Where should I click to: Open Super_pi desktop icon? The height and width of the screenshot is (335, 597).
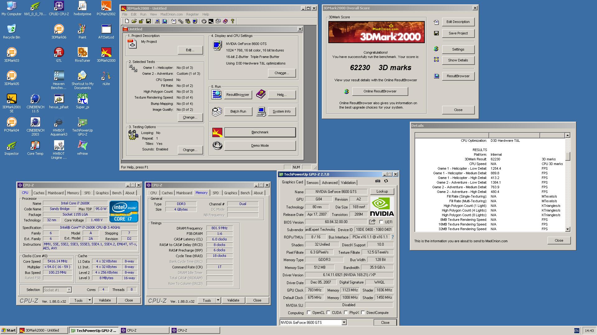pyautogui.click(x=82, y=101)
